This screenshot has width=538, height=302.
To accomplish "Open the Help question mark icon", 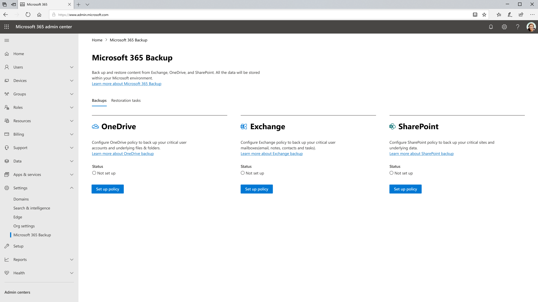I will pyautogui.click(x=518, y=27).
